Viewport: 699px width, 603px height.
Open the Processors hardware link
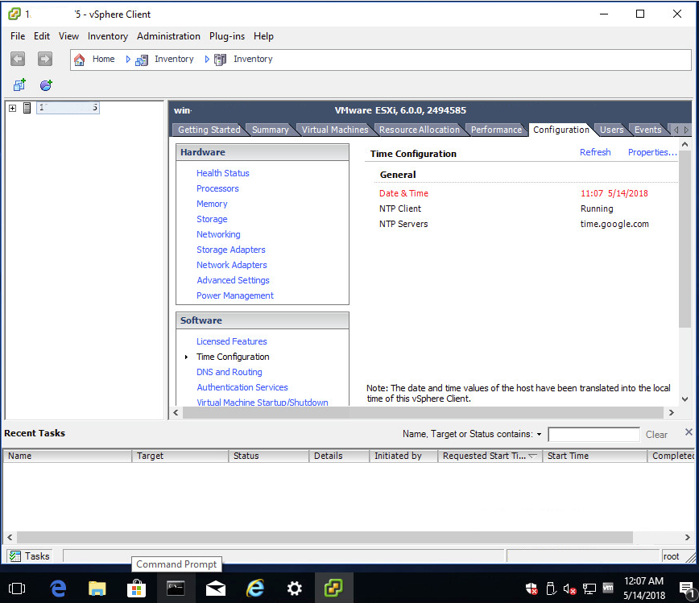[x=217, y=188]
